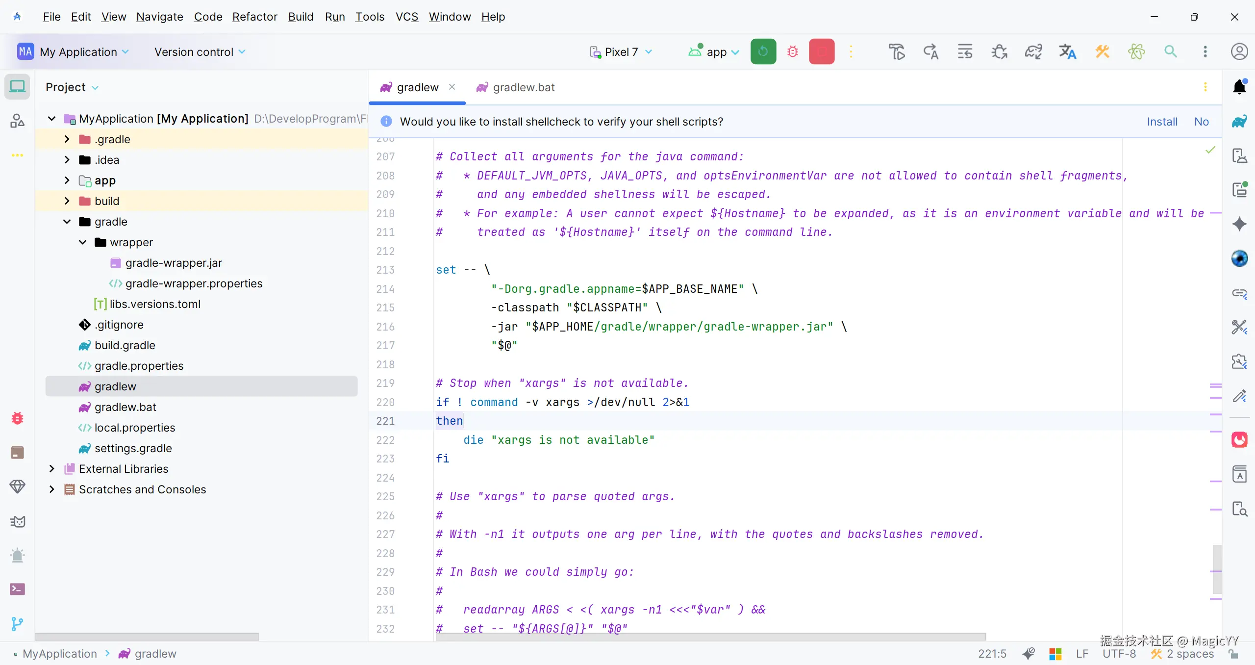
Task: Open Gemini sparkle icon in right sidebar
Action: click(x=1239, y=224)
